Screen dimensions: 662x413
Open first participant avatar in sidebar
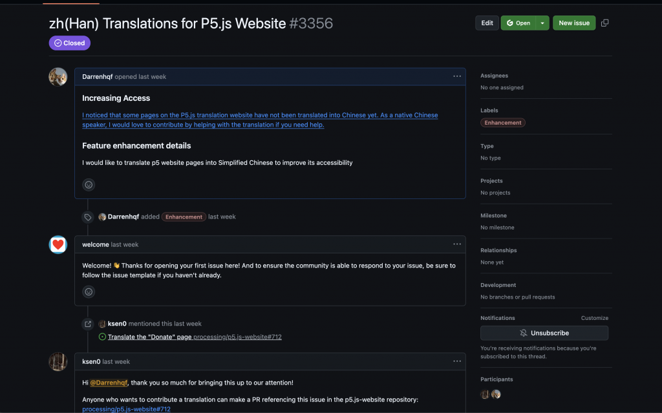485,394
